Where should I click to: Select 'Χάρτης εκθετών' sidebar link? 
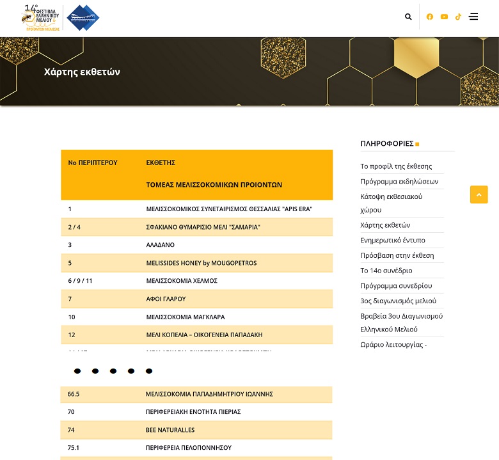[385, 225]
